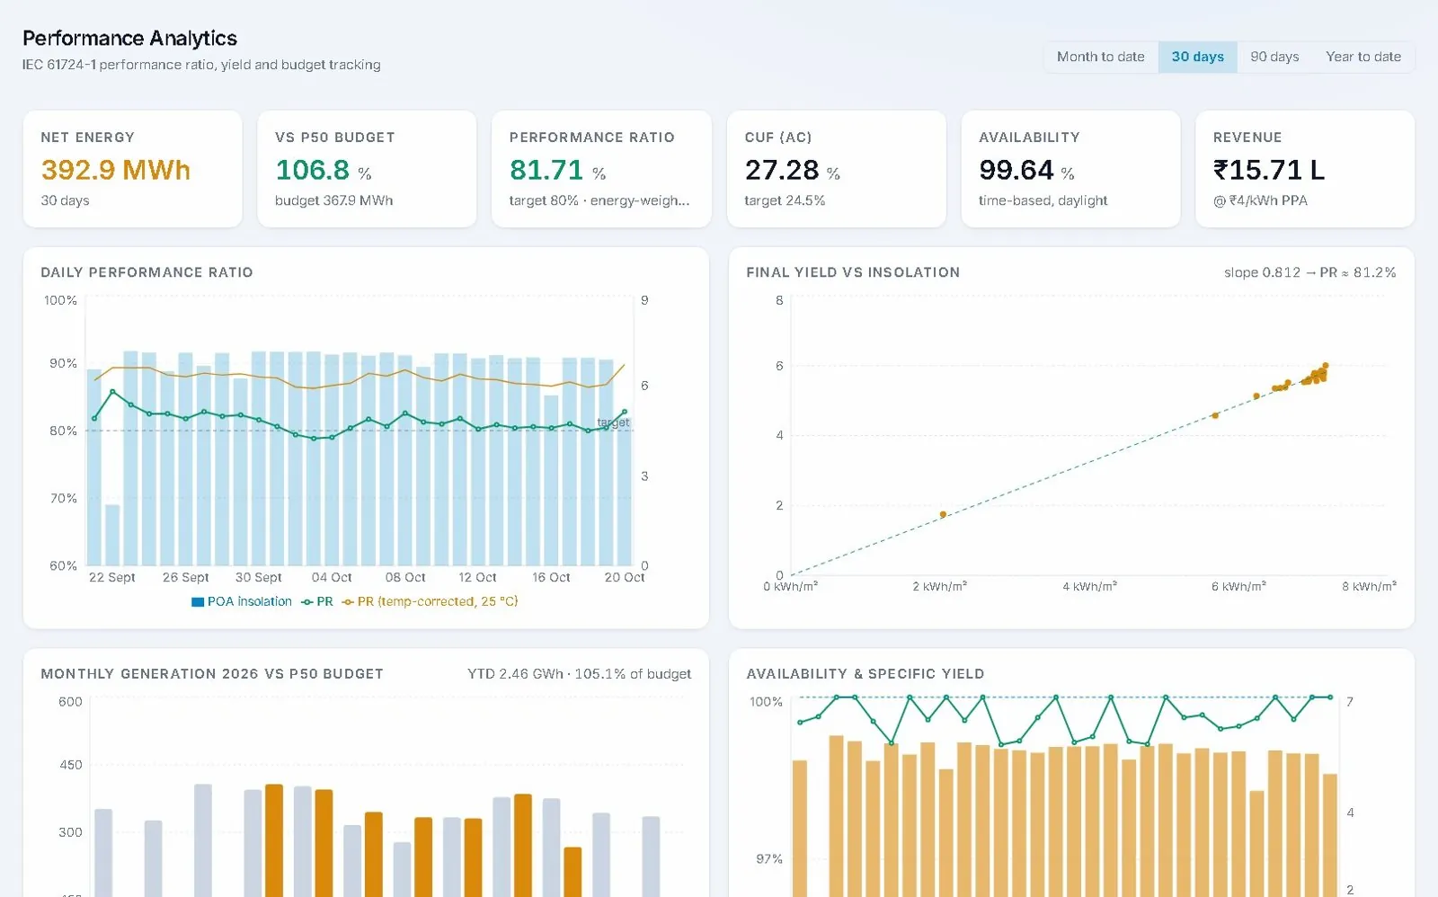Click the 'time-based, daylight' subtitle
Image resolution: width=1438 pixels, height=897 pixels.
(x=1043, y=200)
